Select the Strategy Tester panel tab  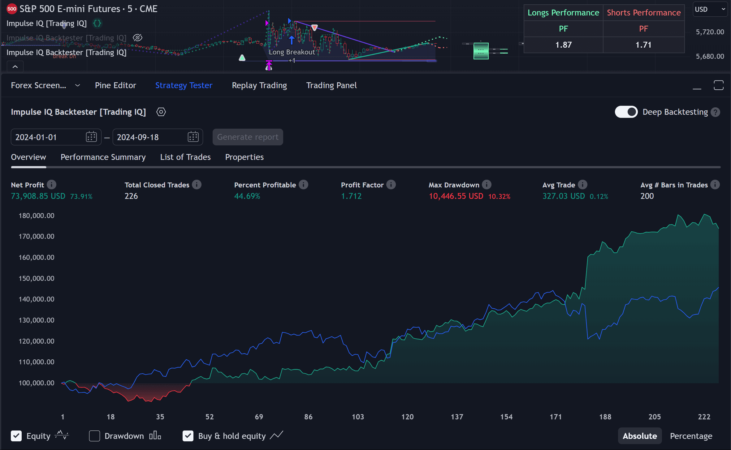pyautogui.click(x=184, y=85)
